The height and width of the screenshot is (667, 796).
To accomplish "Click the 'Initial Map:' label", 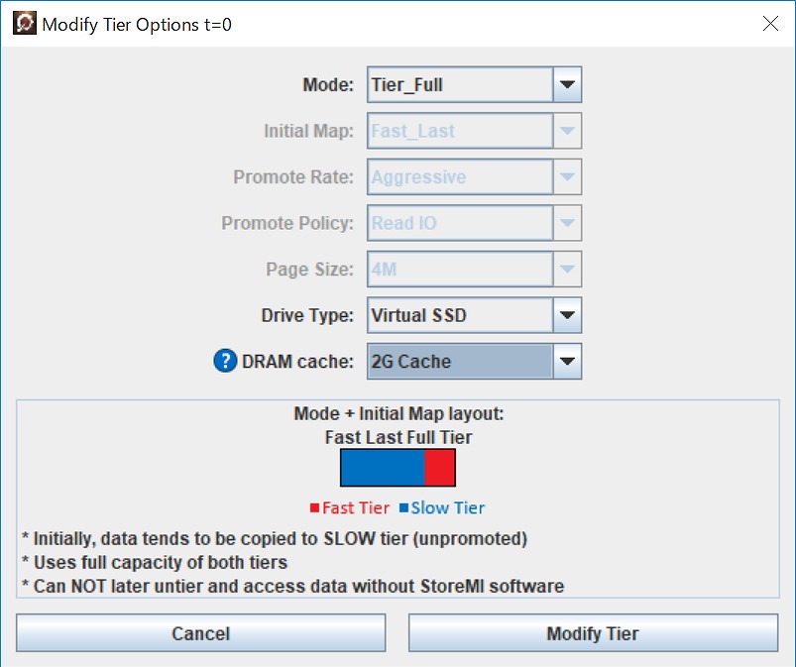I will click(308, 131).
